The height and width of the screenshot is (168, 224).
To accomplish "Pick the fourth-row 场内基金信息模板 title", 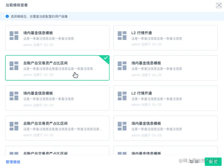I will coord(146,123).
